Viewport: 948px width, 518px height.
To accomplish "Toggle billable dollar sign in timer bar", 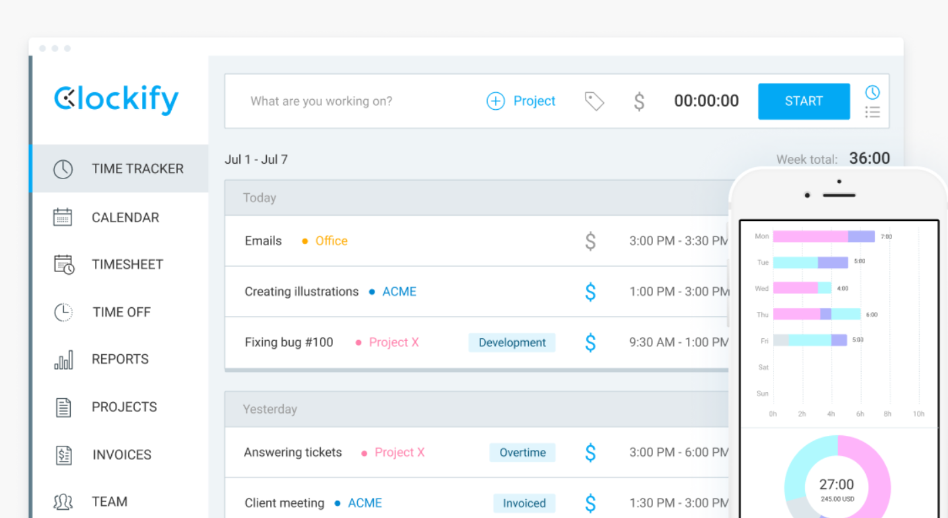I will pyautogui.click(x=639, y=101).
